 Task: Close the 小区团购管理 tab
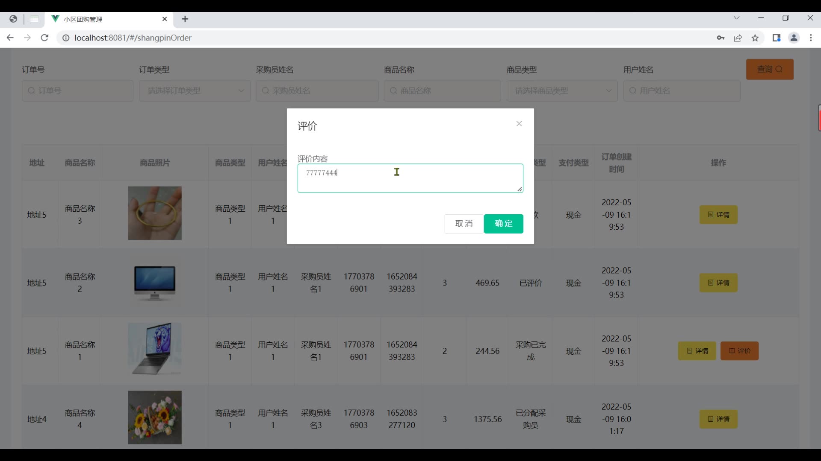(x=165, y=19)
